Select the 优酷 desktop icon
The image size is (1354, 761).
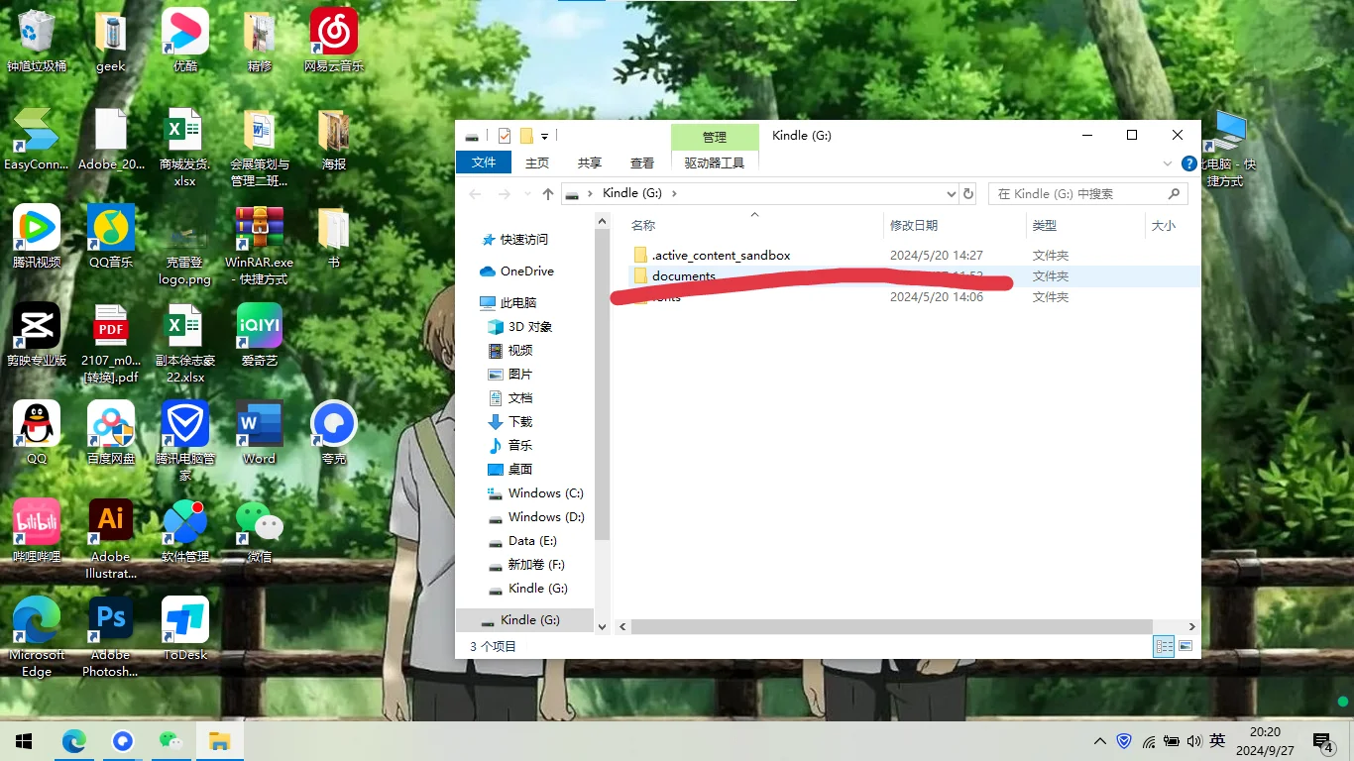click(185, 42)
